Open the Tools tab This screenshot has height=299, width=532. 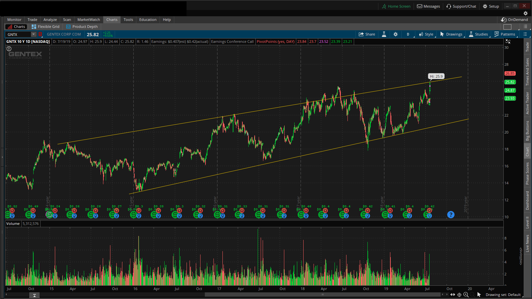pyautogui.click(x=128, y=20)
